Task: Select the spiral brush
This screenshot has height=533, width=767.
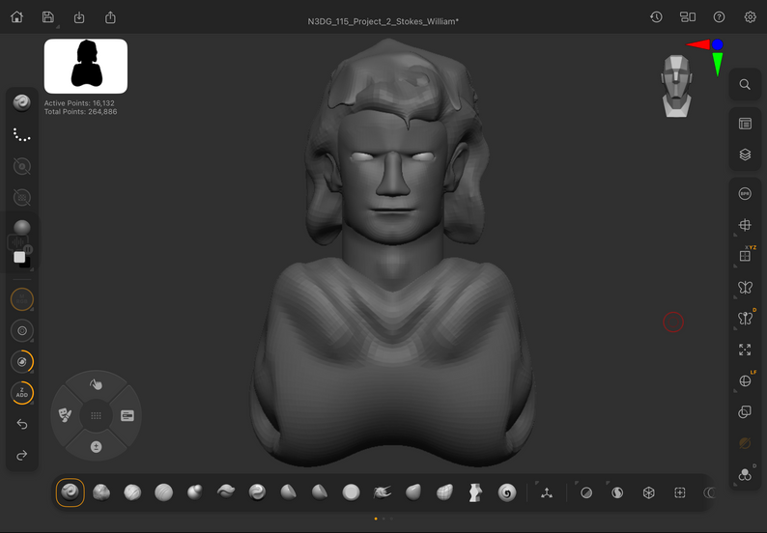Action: click(x=507, y=492)
